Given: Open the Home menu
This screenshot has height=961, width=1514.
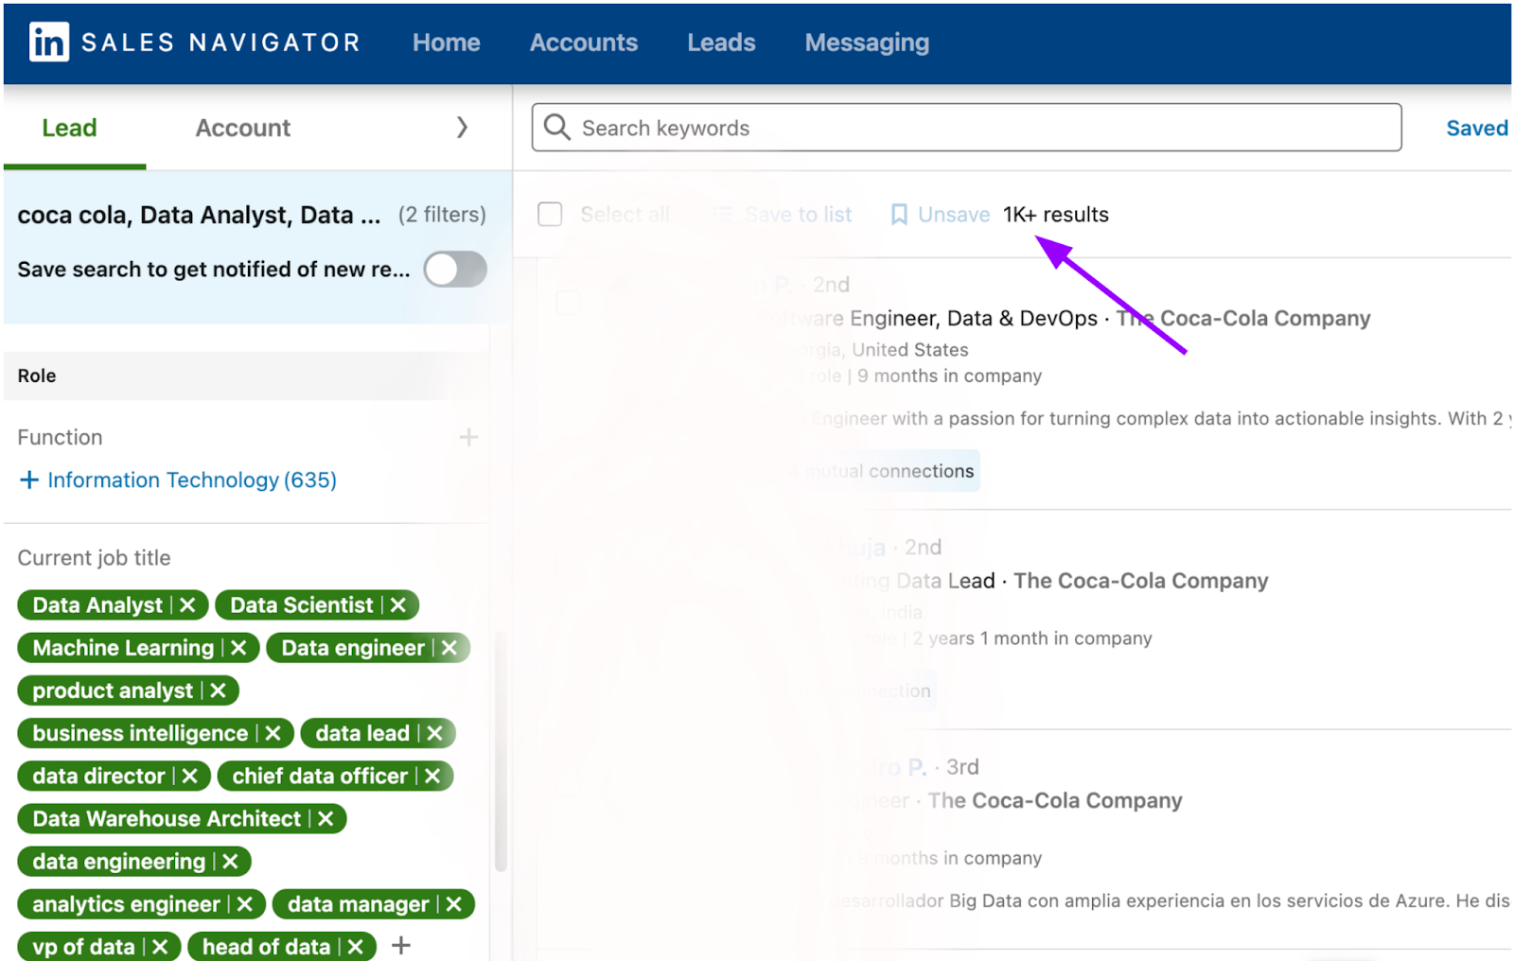Looking at the screenshot, I should point(447,43).
